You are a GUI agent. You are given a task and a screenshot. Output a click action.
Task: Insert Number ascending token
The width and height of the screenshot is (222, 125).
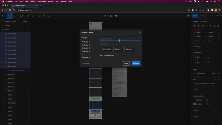[118, 49]
